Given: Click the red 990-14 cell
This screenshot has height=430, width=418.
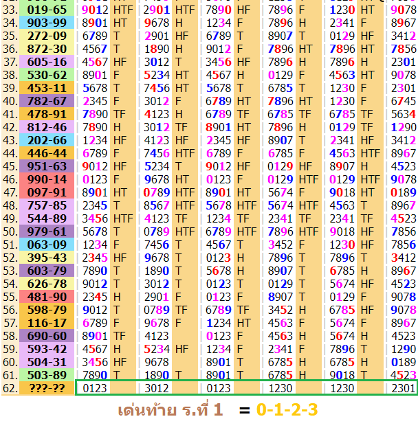Looking at the screenshot, I should 47,179.
